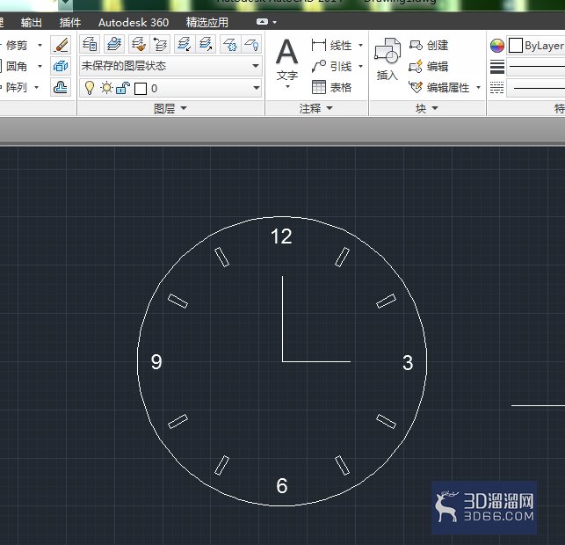Select the Erase tool icon
Image resolution: width=565 pixels, height=545 pixels.
pos(61,45)
